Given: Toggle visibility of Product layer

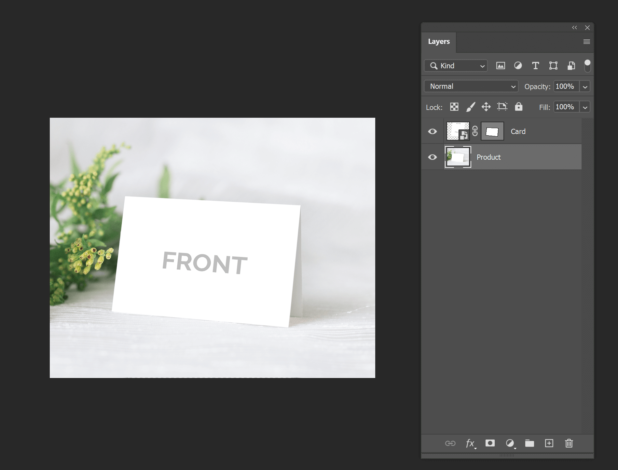Looking at the screenshot, I should (x=433, y=157).
